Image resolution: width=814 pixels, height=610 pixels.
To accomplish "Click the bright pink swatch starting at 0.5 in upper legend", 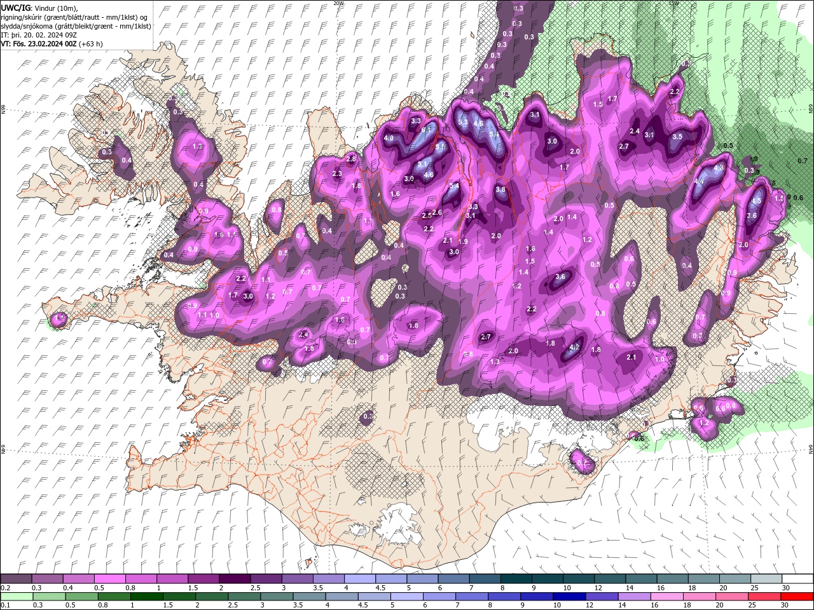I will click(x=109, y=579).
